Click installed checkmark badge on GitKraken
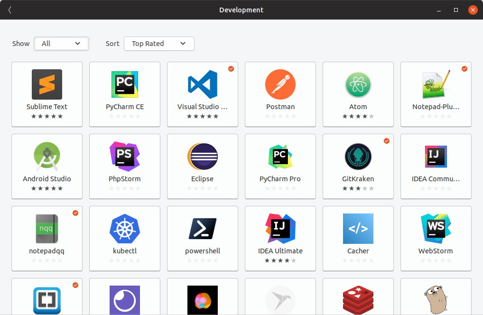The height and width of the screenshot is (315, 483). [x=387, y=141]
